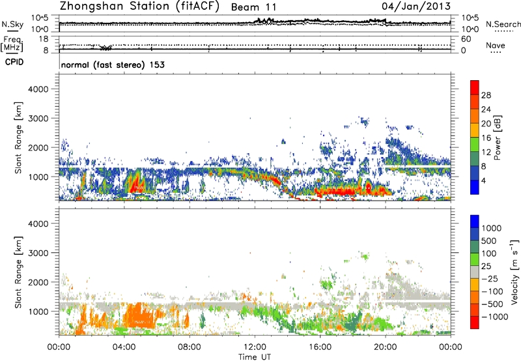
Task: Click the '08:00' time axis tick
Action: click(x=189, y=347)
